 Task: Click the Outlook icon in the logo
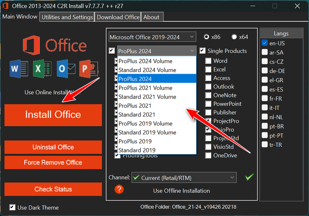pos(66,69)
